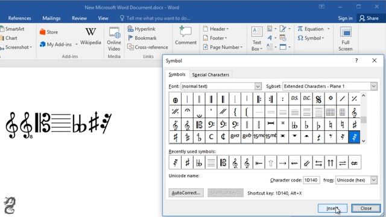Screen dimensions: 386x217
Task: Insert a Bookmark
Action: pos(142,38)
